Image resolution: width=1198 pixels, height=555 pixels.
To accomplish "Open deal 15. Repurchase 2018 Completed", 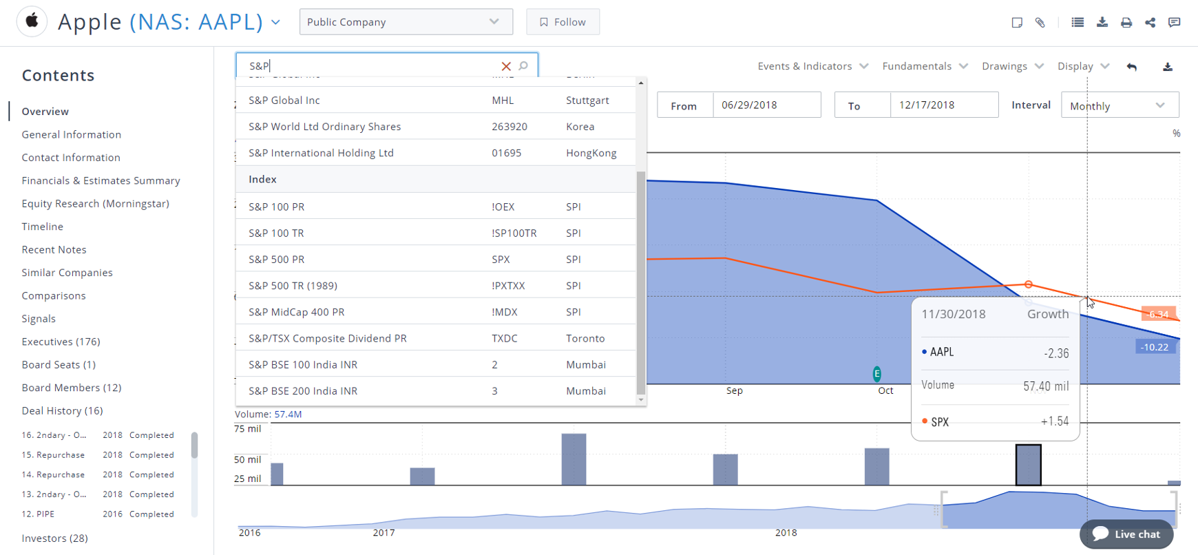I will (x=98, y=455).
